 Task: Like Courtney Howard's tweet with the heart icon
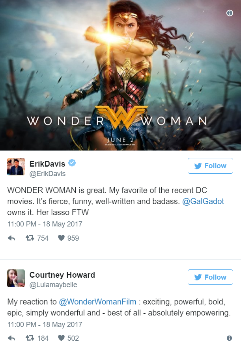[x=61, y=338]
